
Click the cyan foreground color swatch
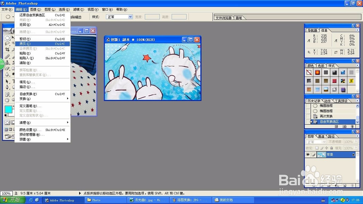point(8,109)
